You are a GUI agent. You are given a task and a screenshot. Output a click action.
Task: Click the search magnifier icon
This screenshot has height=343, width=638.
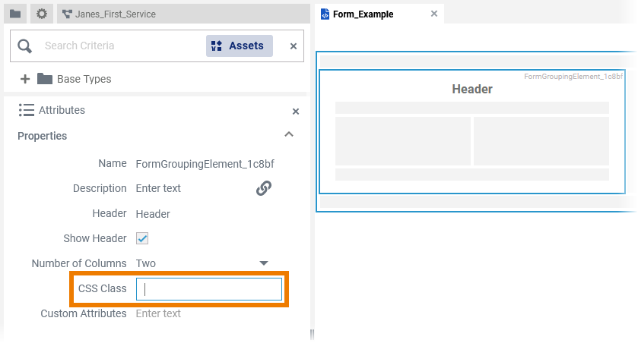pos(25,46)
